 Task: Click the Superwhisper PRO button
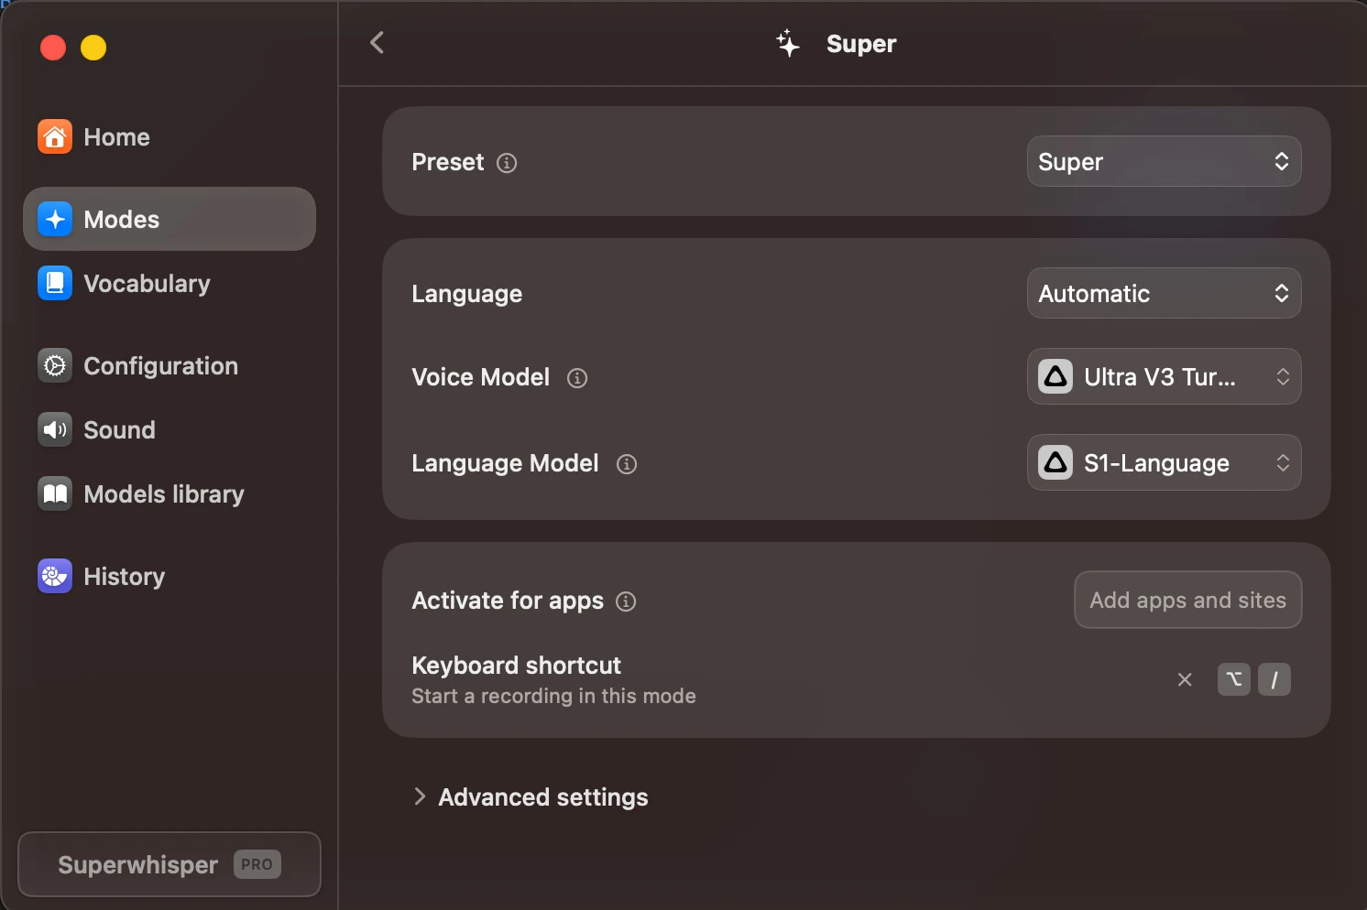pyautogui.click(x=170, y=864)
